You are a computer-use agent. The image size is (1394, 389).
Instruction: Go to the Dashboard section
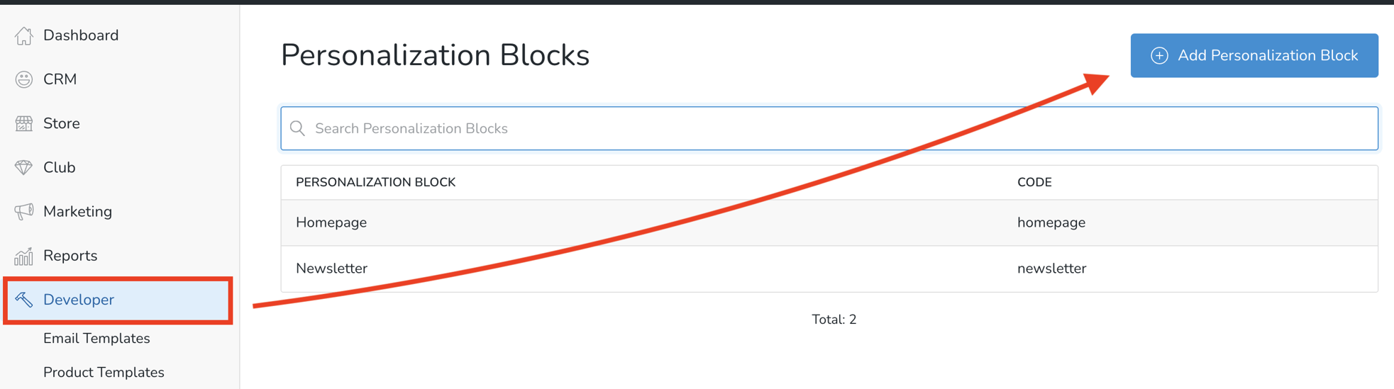coord(81,35)
